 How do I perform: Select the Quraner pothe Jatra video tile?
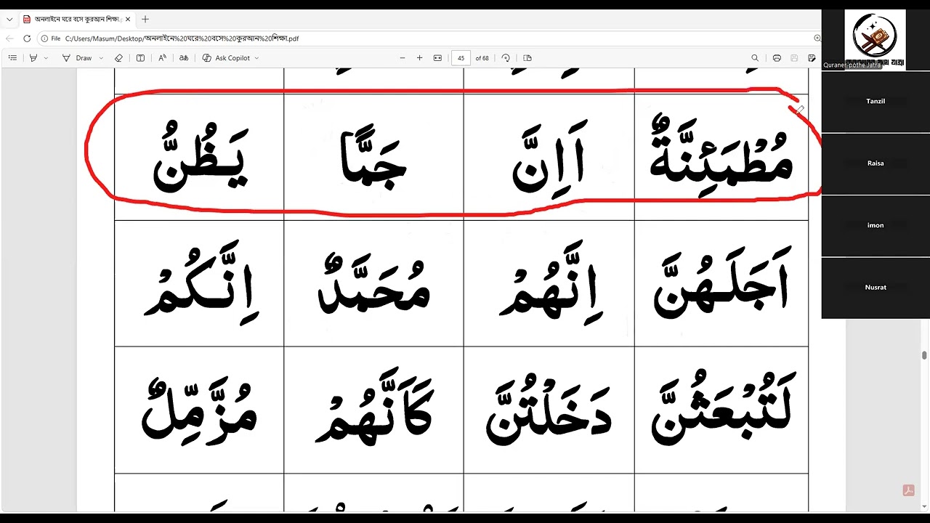click(x=876, y=39)
